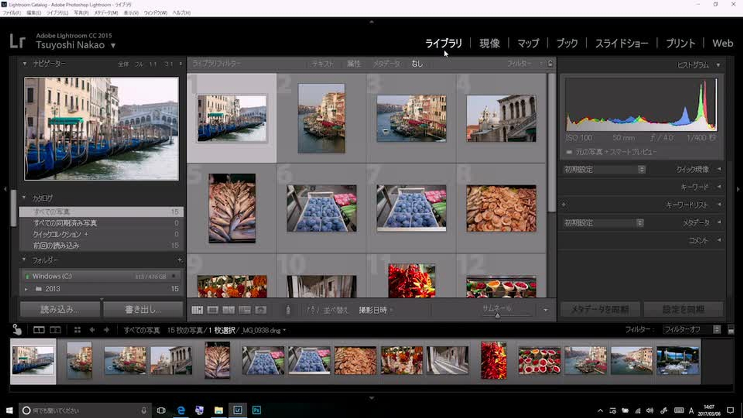Screen dimensions: 743x418
Task: Collapse the ナビゲーター panel
Action: [25, 63]
